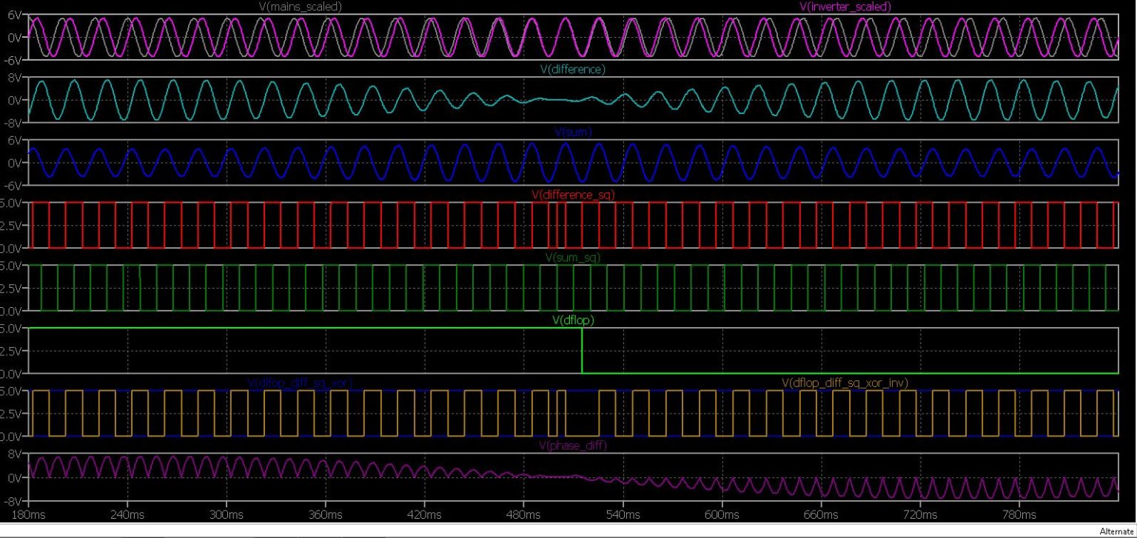Click the 180ms tick on the time axis
The height and width of the screenshot is (538, 1137).
pyautogui.click(x=28, y=514)
